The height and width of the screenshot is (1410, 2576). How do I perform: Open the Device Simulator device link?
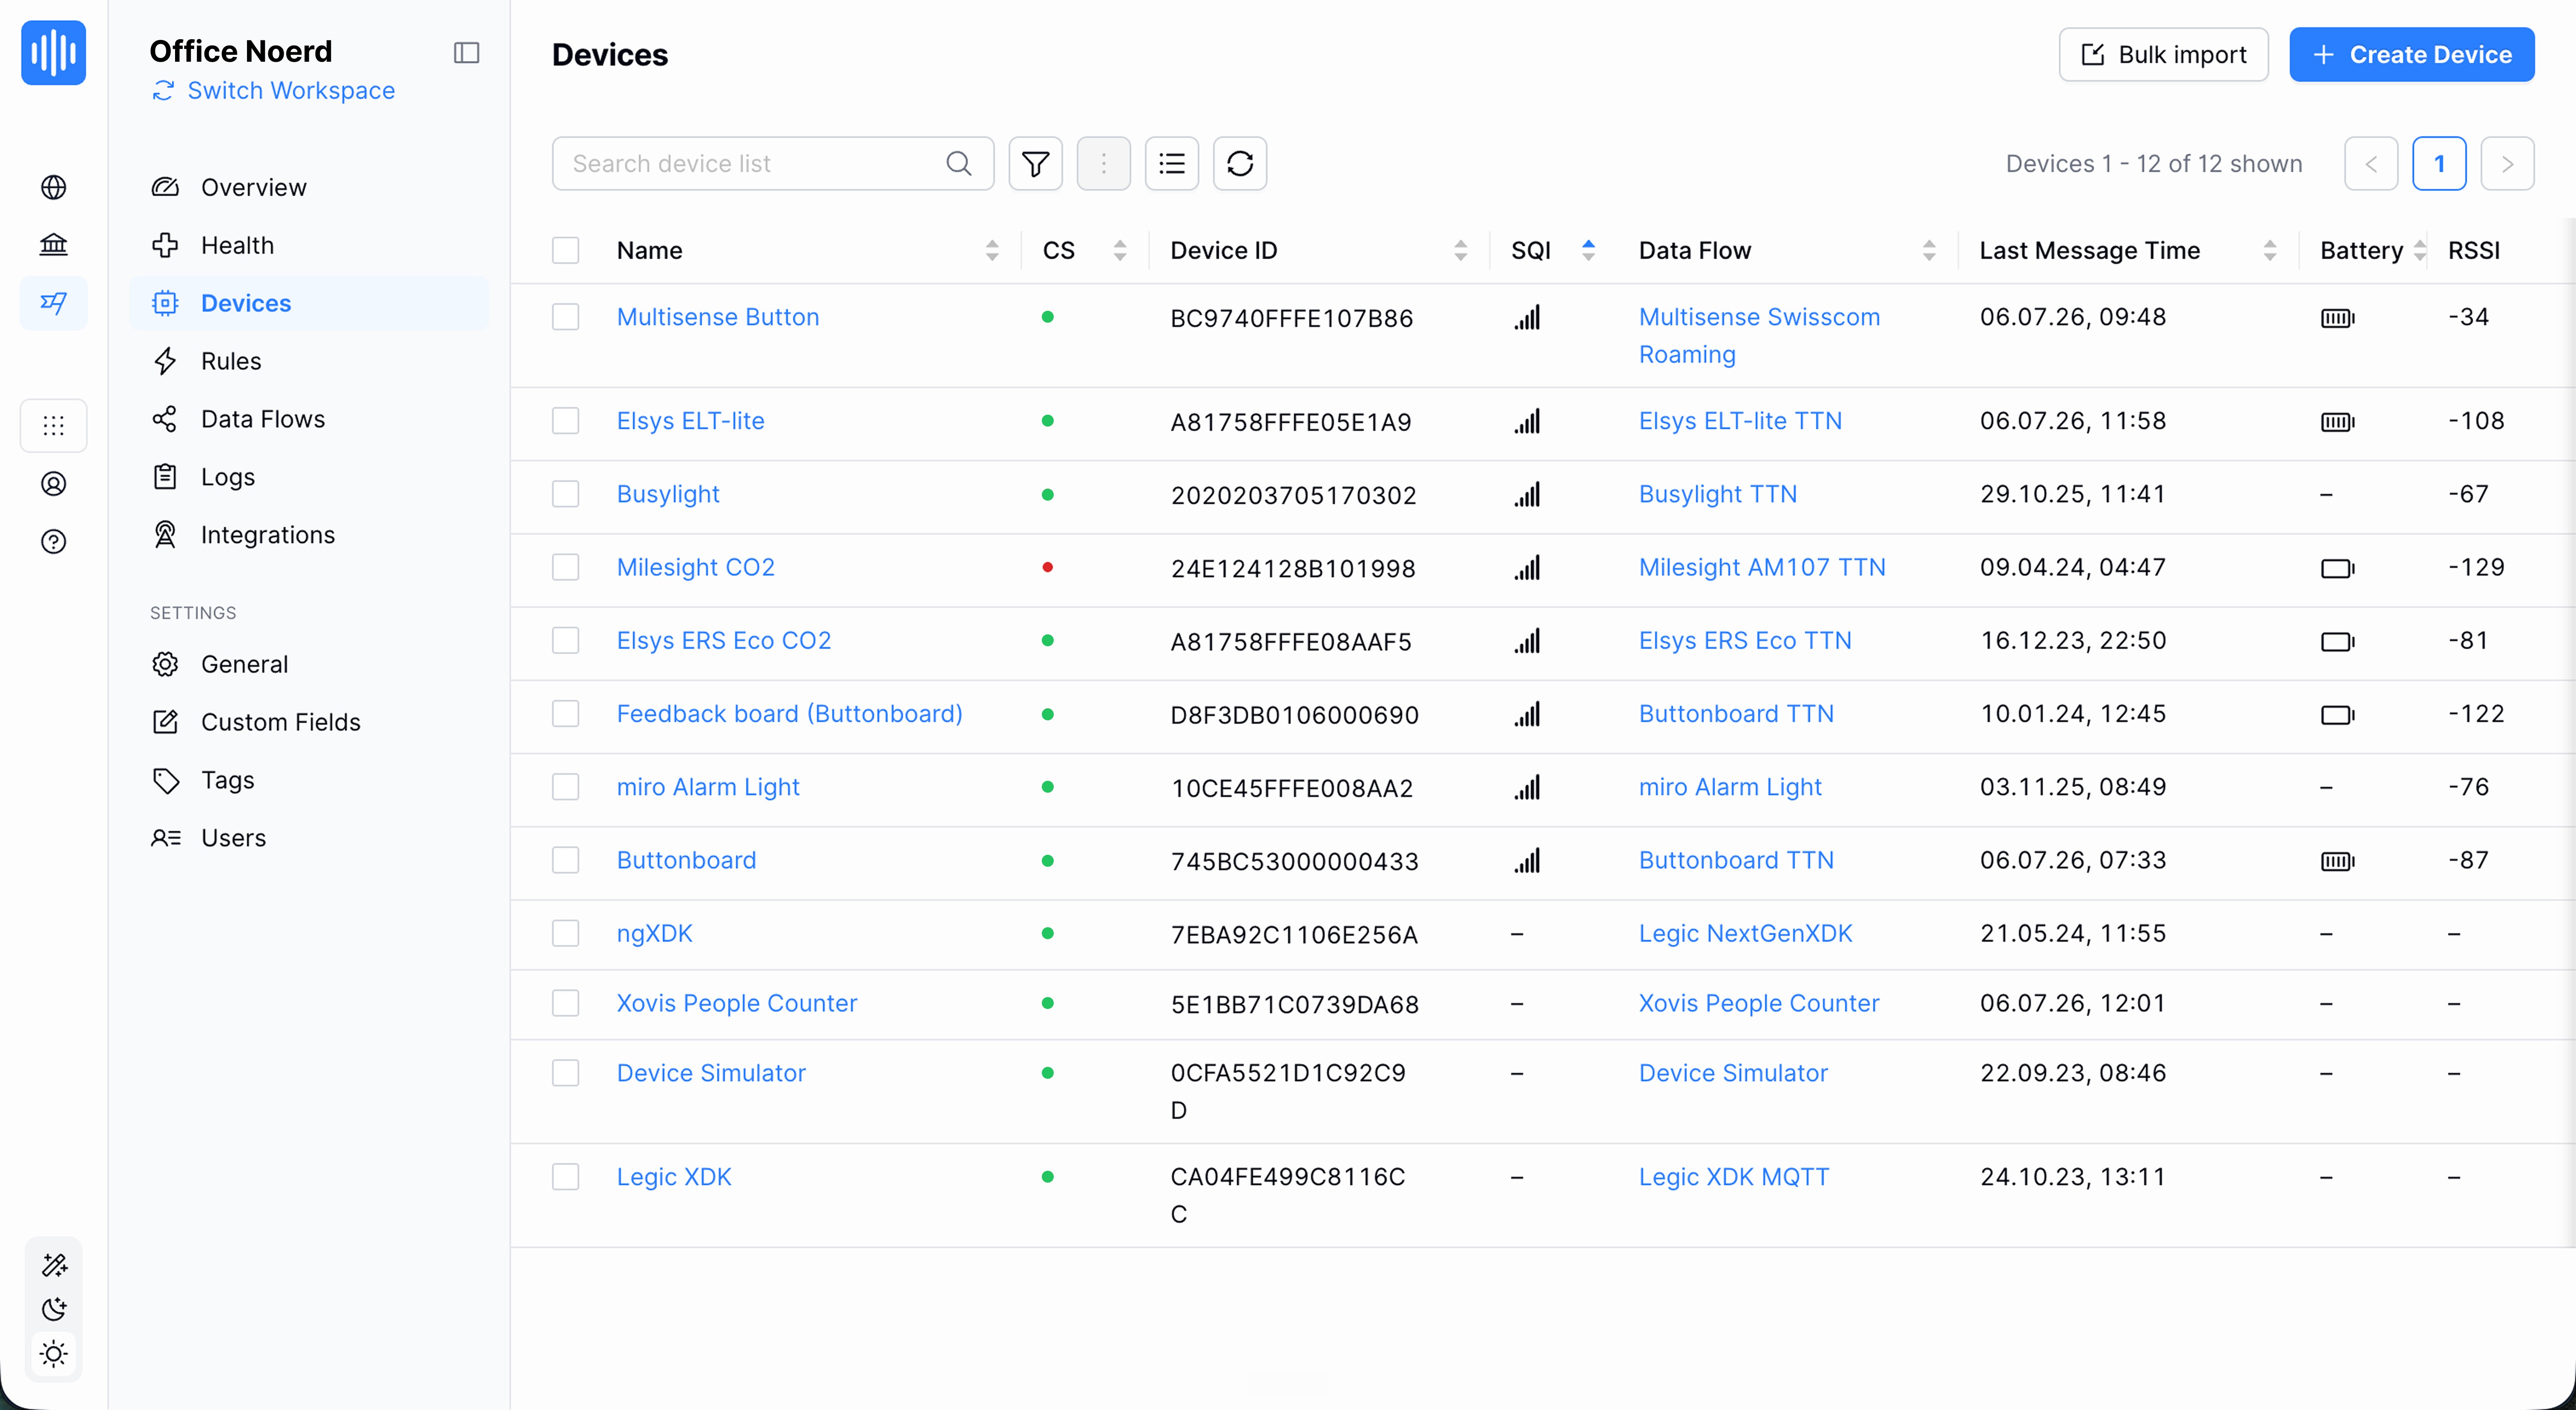click(x=710, y=1072)
